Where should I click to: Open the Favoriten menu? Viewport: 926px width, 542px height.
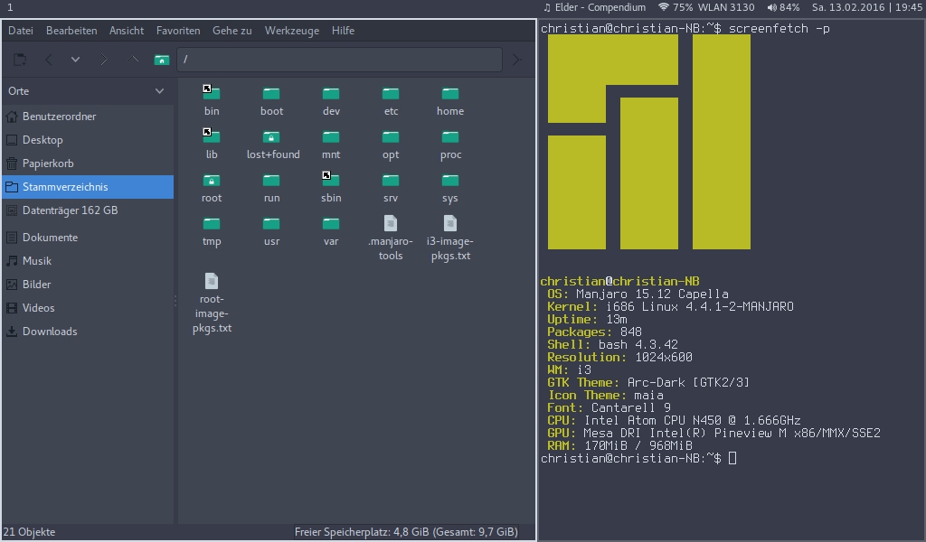(x=178, y=31)
